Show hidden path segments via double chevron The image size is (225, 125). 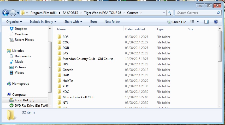coord(27,13)
